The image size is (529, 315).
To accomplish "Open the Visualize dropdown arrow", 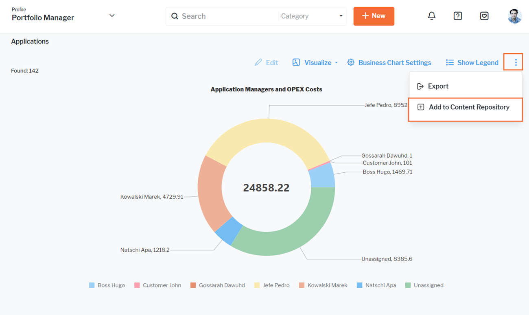I will pyautogui.click(x=337, y=63).
